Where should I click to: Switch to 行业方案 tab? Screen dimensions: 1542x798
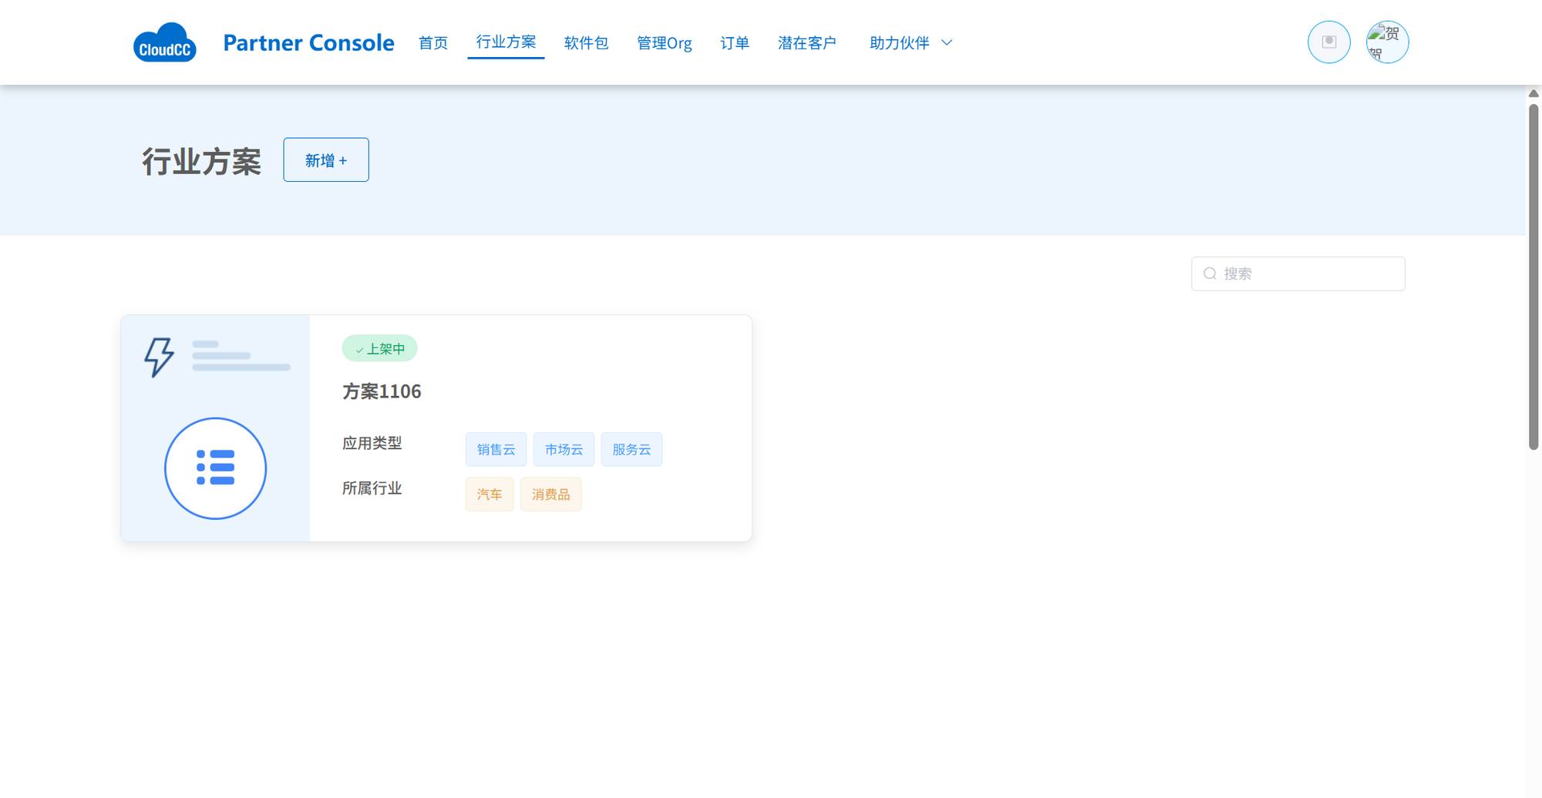(506, 42)
